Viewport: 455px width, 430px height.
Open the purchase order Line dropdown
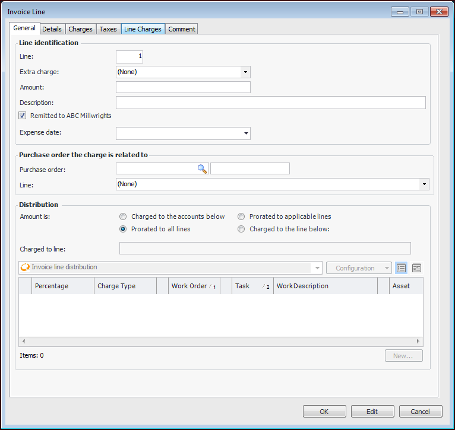tap(424, 184)
